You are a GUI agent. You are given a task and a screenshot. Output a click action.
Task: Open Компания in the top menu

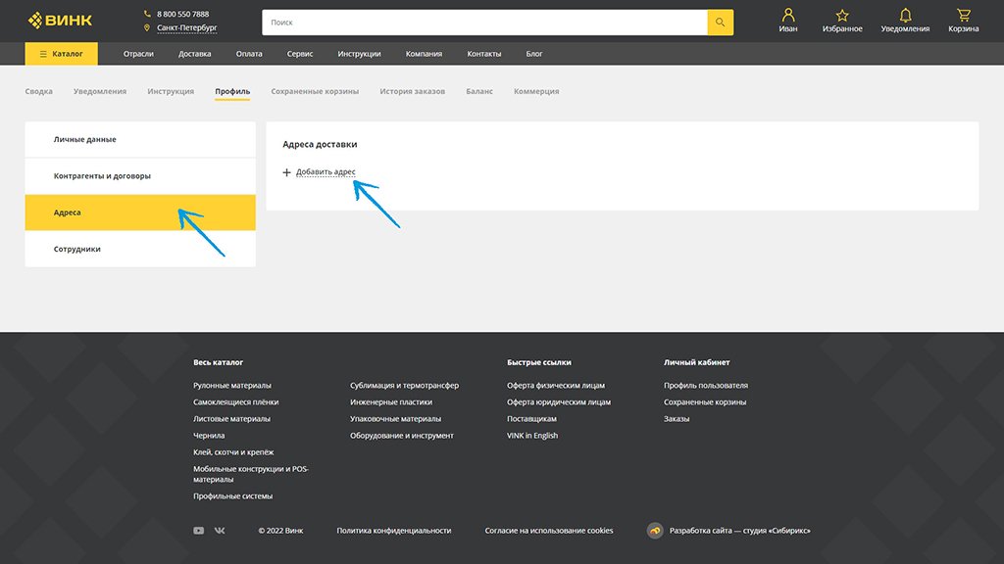(424, 54)
